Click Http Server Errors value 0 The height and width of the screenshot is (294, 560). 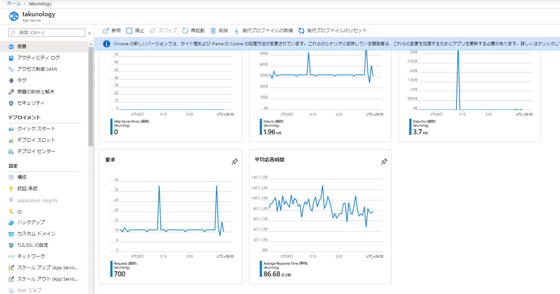click(x=116, y=132)
